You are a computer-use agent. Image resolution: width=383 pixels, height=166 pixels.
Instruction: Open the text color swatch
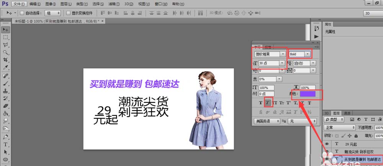pos(308,94)
